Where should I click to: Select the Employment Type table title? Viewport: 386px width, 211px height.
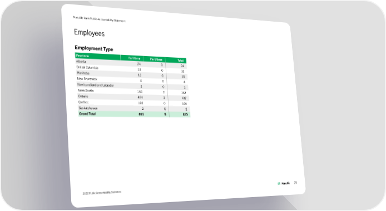[x=94, y=48]
